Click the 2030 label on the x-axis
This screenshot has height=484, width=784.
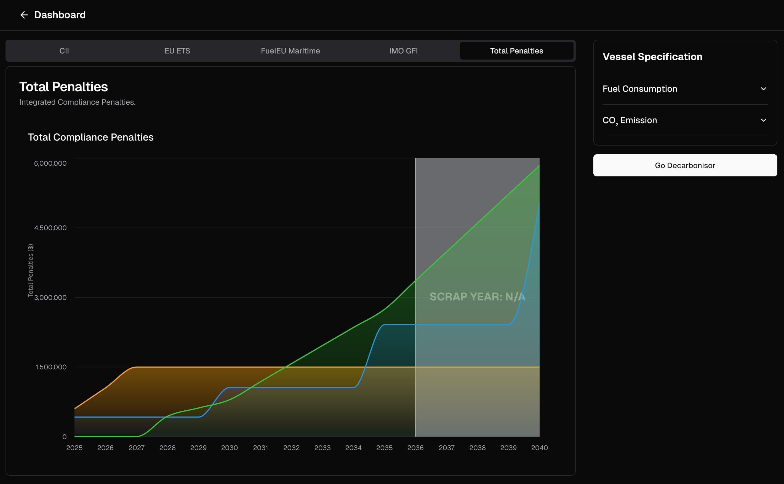(230, 448)
